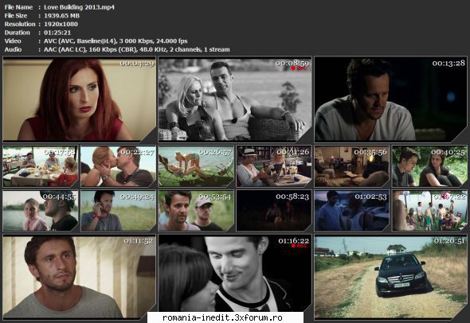Open the thumbnail at 00:31:26
This screenshot has height=323, width=470.
[274, 166]
